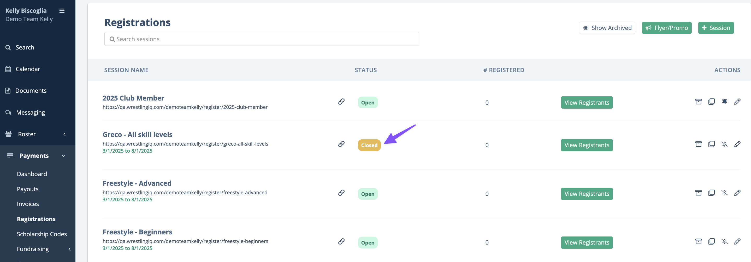Click the # REGISTERED column header
The width and height of the screenshot is (751, 262).
pyautogui.click(x=504, y=70)
